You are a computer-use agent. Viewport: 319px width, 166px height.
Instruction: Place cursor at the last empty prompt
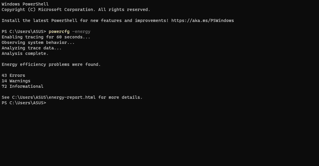(x=49, y=103)
